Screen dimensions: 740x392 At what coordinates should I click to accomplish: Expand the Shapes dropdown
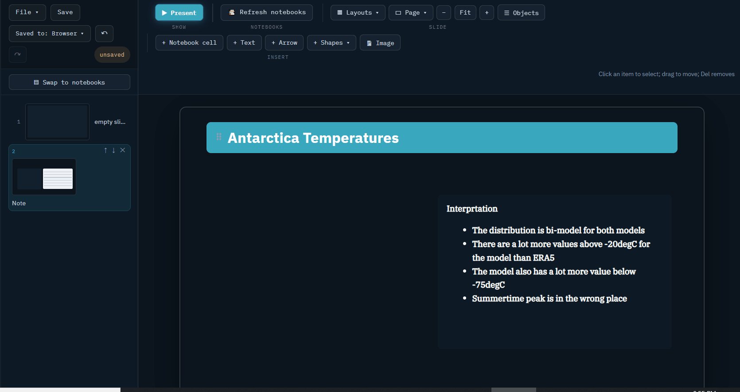click(331, 43)
